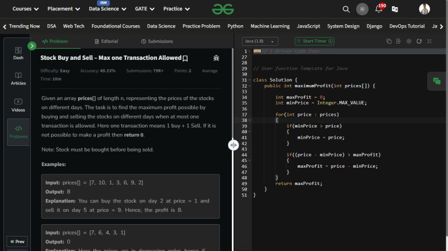This screenshot has height=251, width=448.
Task: Click the first example input box
Action: 130,196
